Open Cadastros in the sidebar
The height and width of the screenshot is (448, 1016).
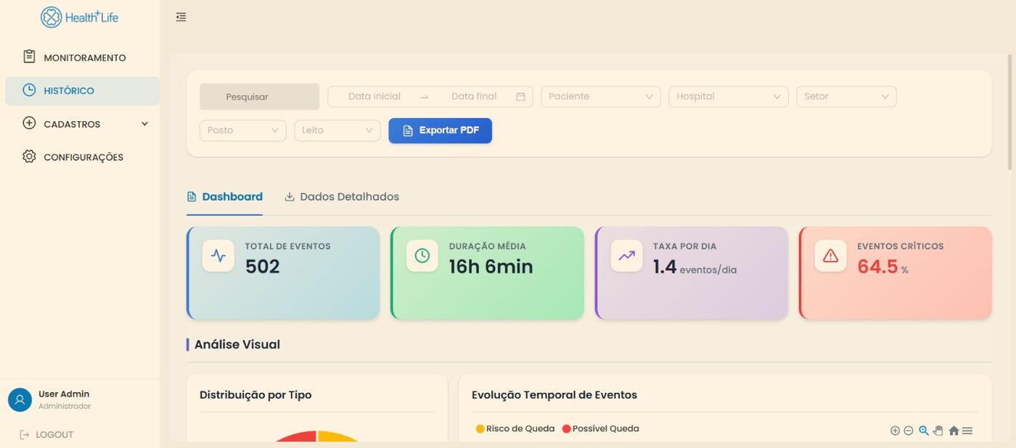click(x=82, y=124)
